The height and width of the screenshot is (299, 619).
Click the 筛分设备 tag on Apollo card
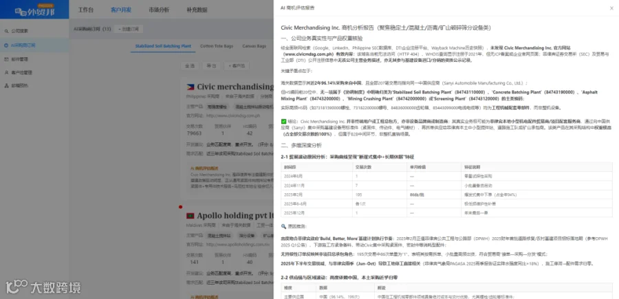(246, 236)
